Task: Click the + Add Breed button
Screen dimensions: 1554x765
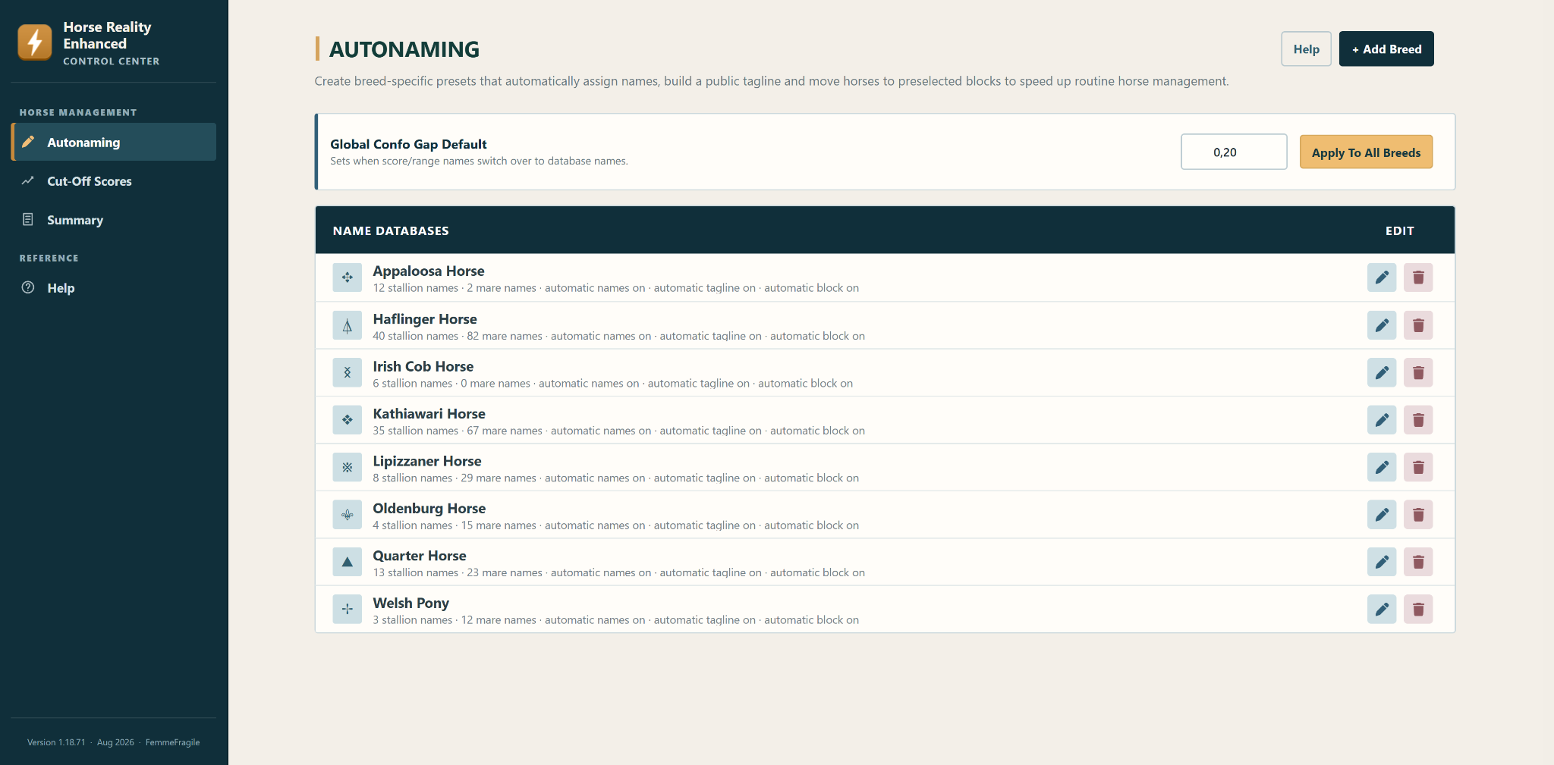Action: pos(1386,49)
